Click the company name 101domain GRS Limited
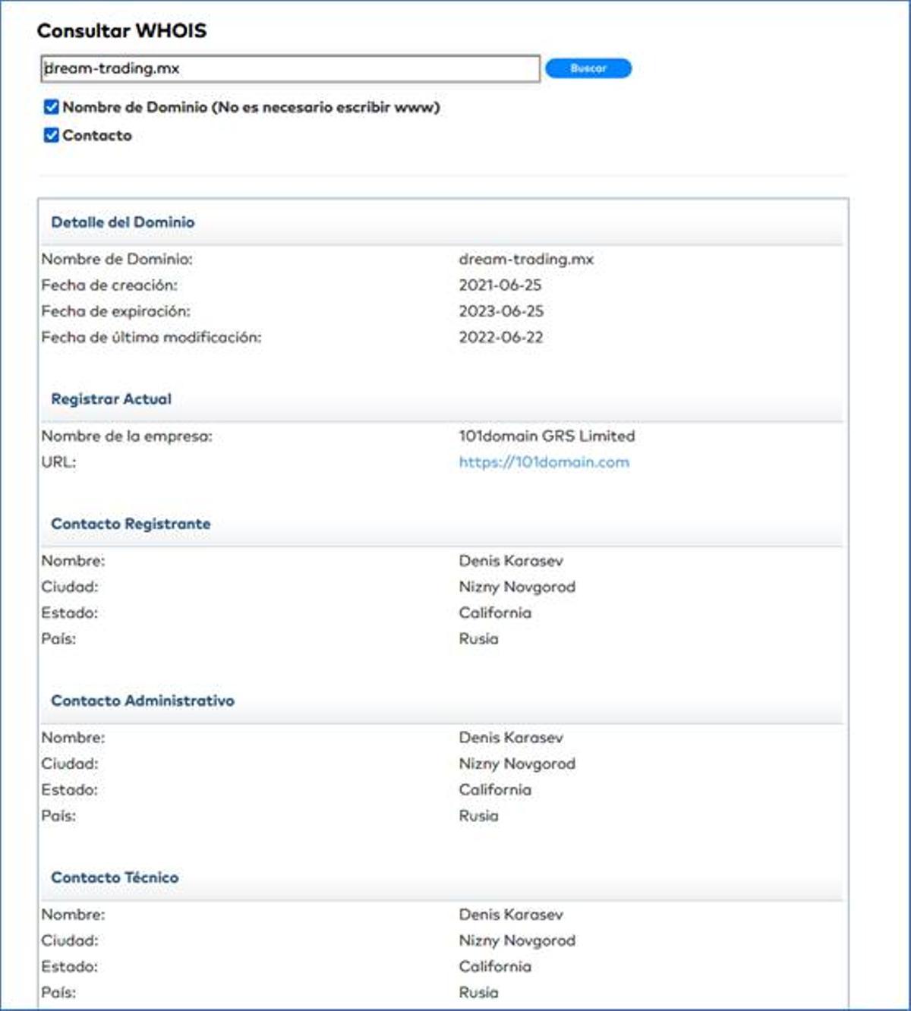Screen dimensions: 911x1011 pos(546,436)
